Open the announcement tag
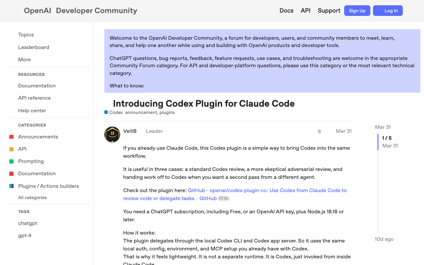Viewport: 424px width, 265px height. pyautogui.click(x=141, y=112)
